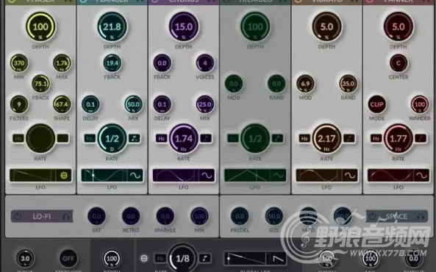This screenshot has height=272, width=436.
Task: Select the Global LFO sawtooth shape icon
Action: (278, 259)
